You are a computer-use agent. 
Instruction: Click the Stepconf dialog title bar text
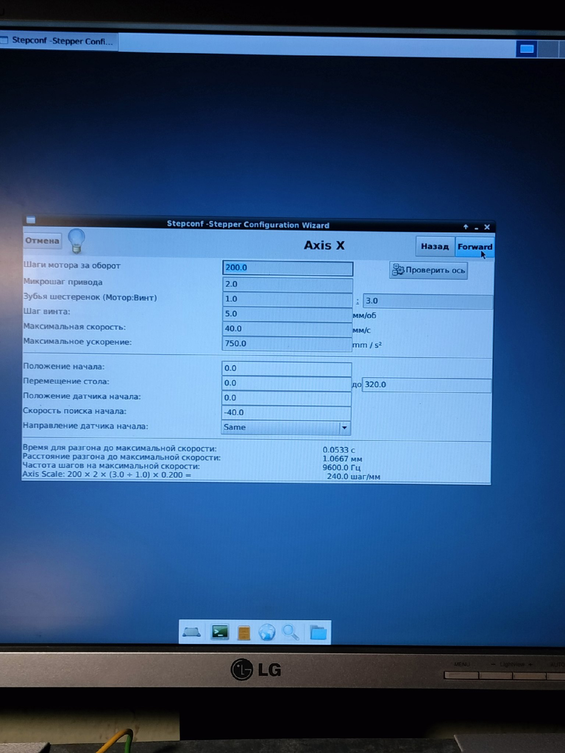248,225
